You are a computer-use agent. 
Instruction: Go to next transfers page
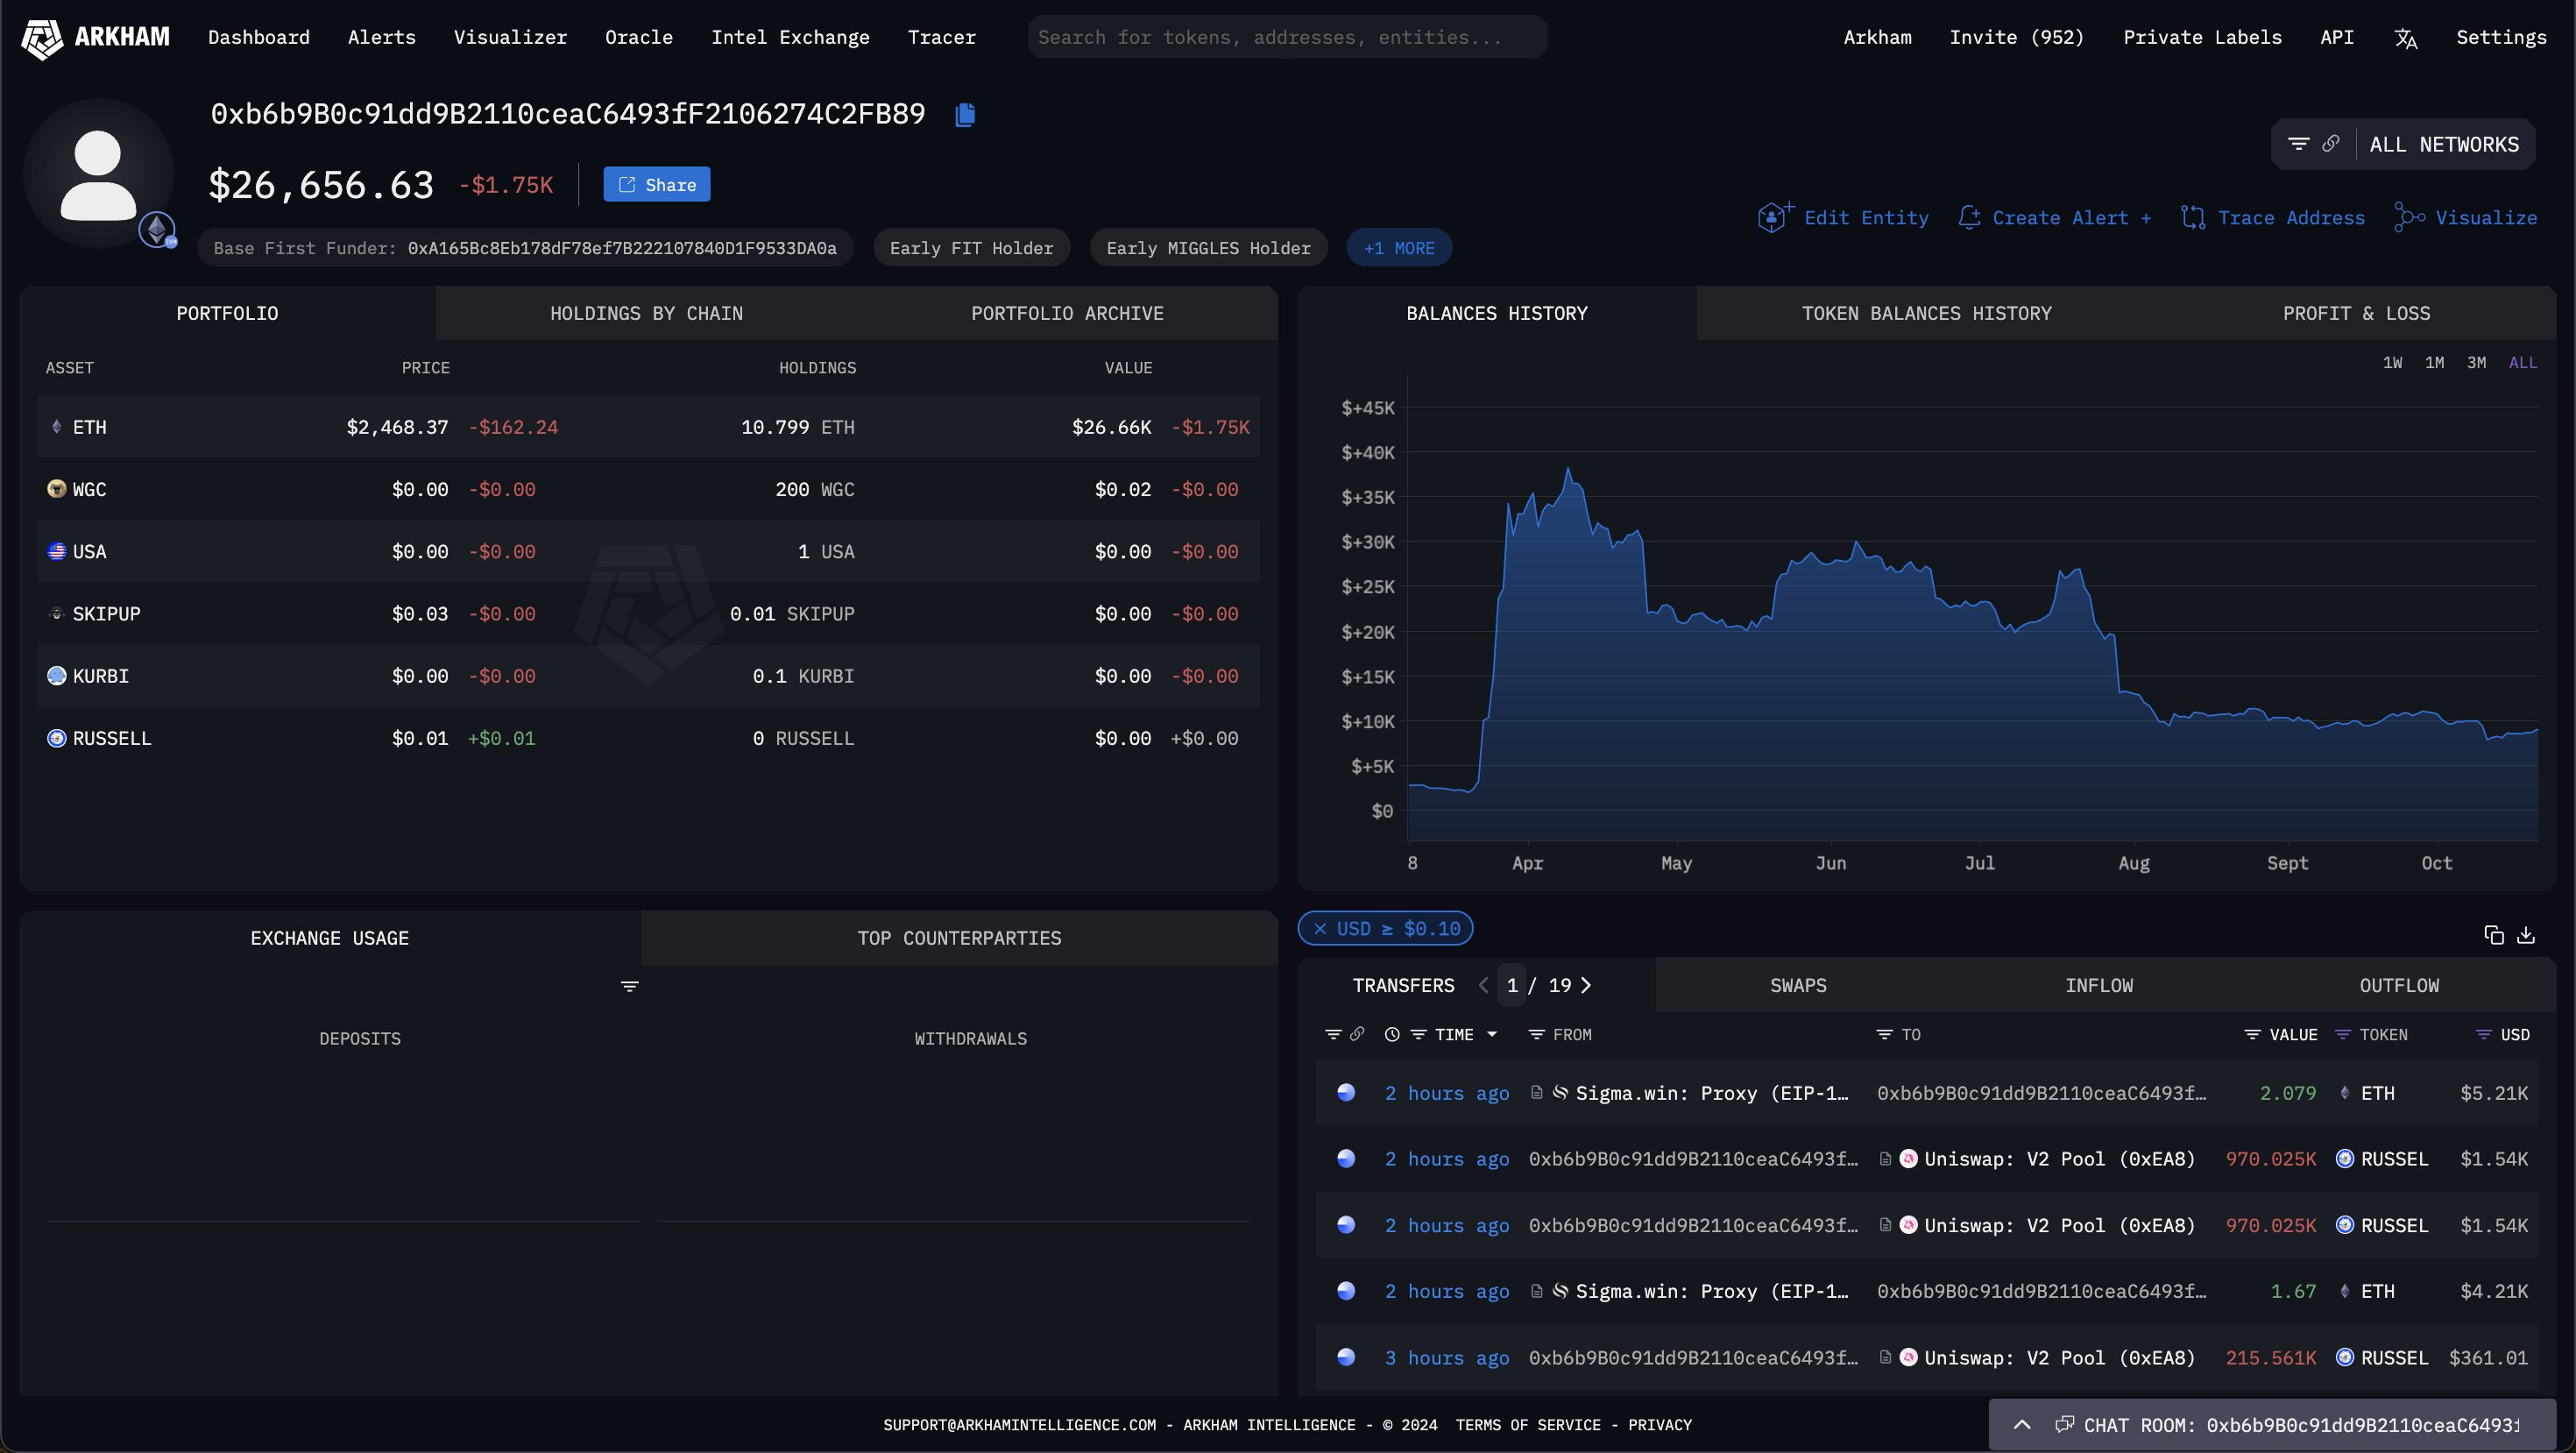[x=1586, y=985]
